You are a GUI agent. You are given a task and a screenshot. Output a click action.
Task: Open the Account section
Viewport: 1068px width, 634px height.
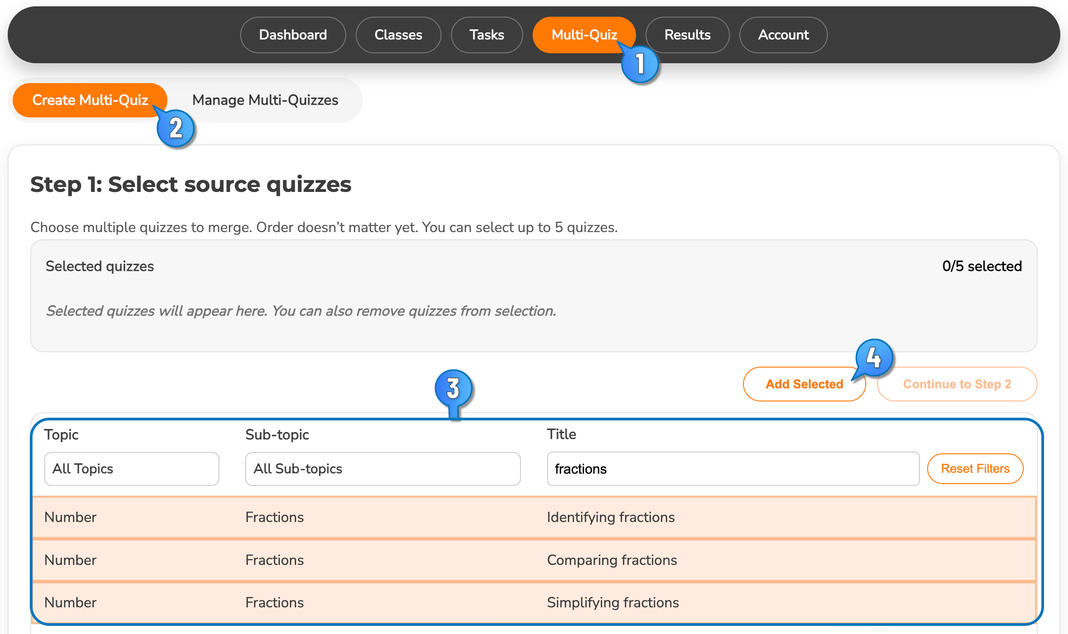(x=783, y=35)
